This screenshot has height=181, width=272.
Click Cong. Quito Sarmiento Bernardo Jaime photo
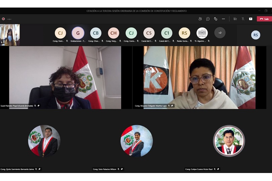click(x=44, y=141)
